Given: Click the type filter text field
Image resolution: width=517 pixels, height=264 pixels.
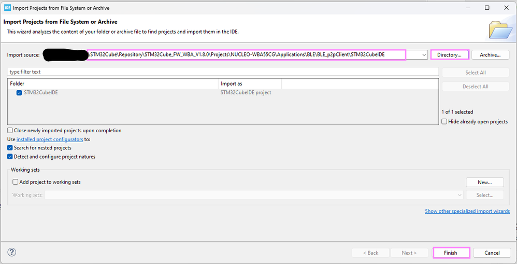Looking at the screenshot, I should [x=223, y=72].
